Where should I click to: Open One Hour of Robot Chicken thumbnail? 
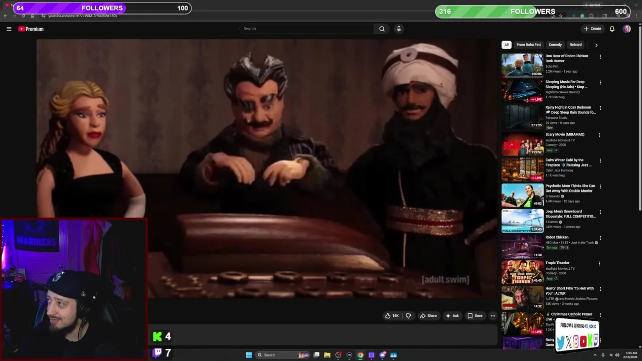click(x=522, y=65)
